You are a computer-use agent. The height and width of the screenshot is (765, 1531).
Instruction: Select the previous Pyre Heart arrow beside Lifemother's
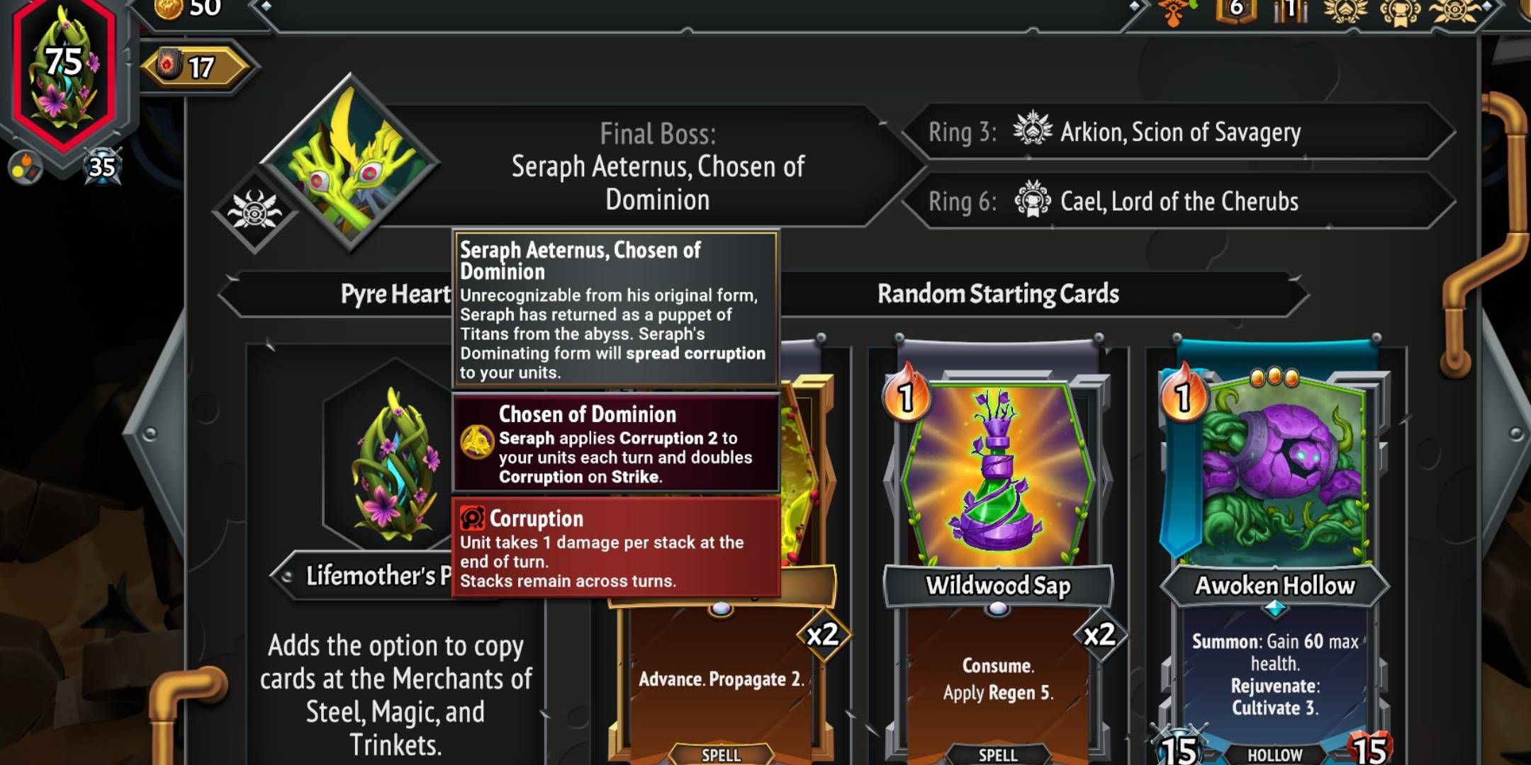click(x=286, y=577)
